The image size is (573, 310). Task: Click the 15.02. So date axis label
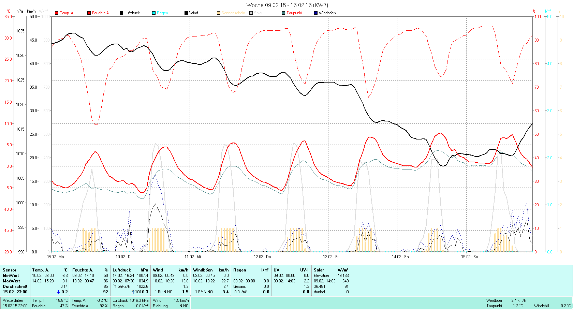(470, 257)
